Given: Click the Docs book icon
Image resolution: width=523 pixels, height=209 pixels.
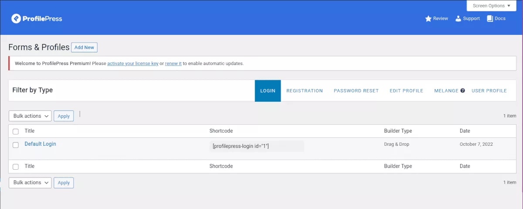Looking at the screenshot, I should 490,19.
